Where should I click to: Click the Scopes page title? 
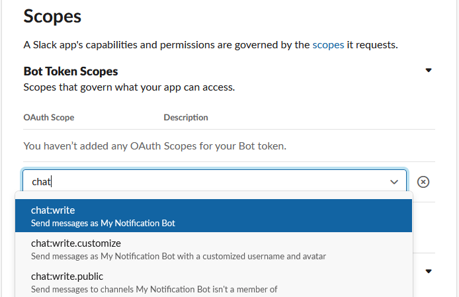(x=52, y=16)
